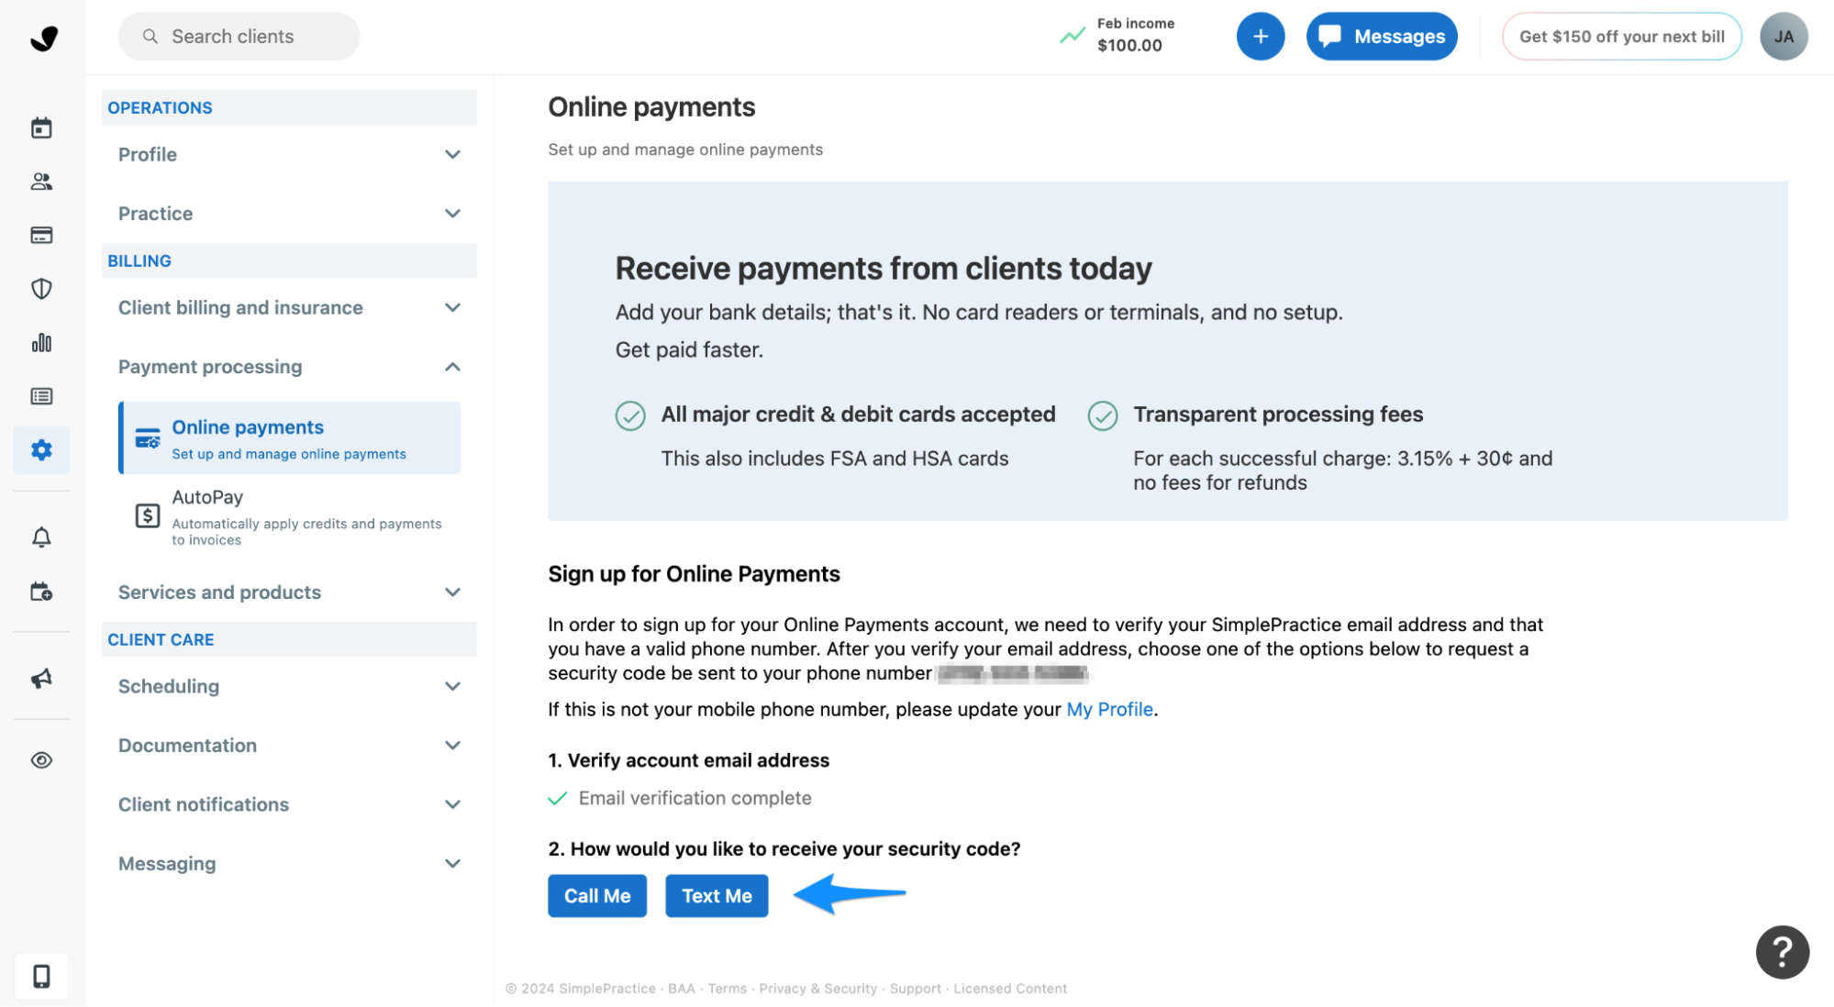
Task: Expand Client billing and insurance section
Action: (x=289, y=308)
